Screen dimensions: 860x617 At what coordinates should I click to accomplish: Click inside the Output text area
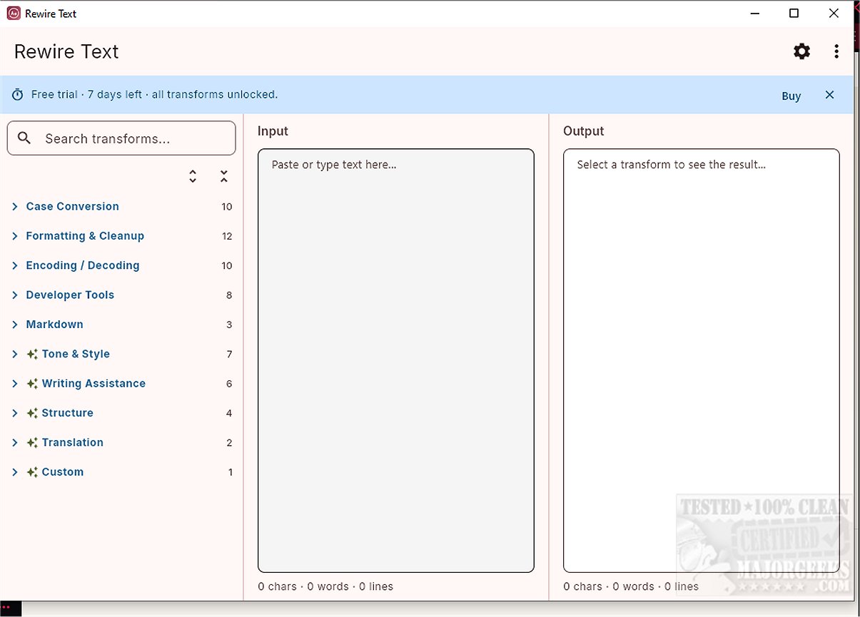click(x=702, y=360)
